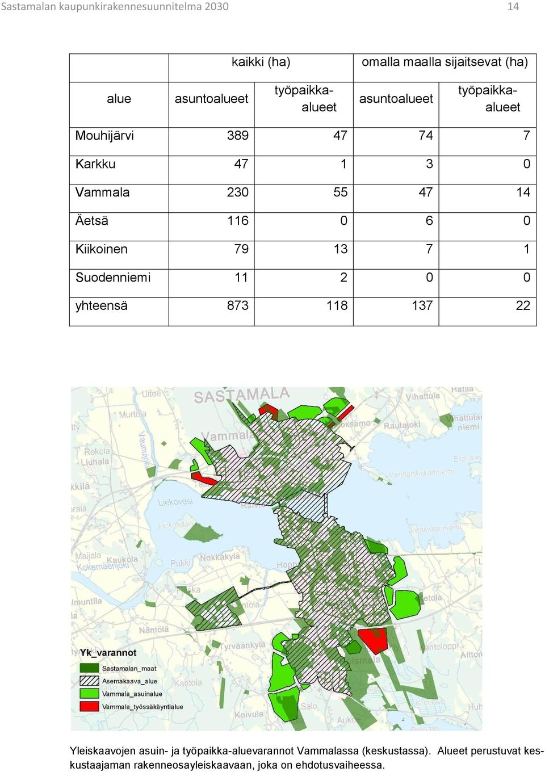This screenshot has height=772, width=545.
Task: Click the 'kaikki (ha)' table heading
Action: pos(261,62)
